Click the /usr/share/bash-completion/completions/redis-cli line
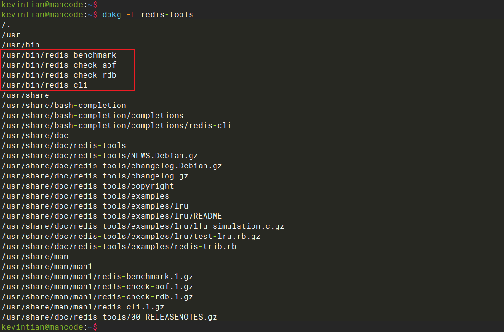The width and height of the screenshot is (504, 332). [117, 126]
